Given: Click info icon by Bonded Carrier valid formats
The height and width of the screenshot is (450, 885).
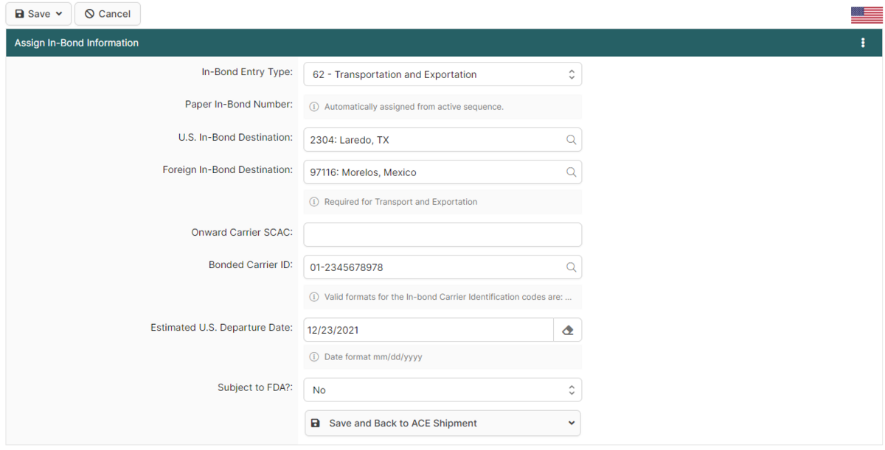Looking at the screenshot, I should coord(314,298).
